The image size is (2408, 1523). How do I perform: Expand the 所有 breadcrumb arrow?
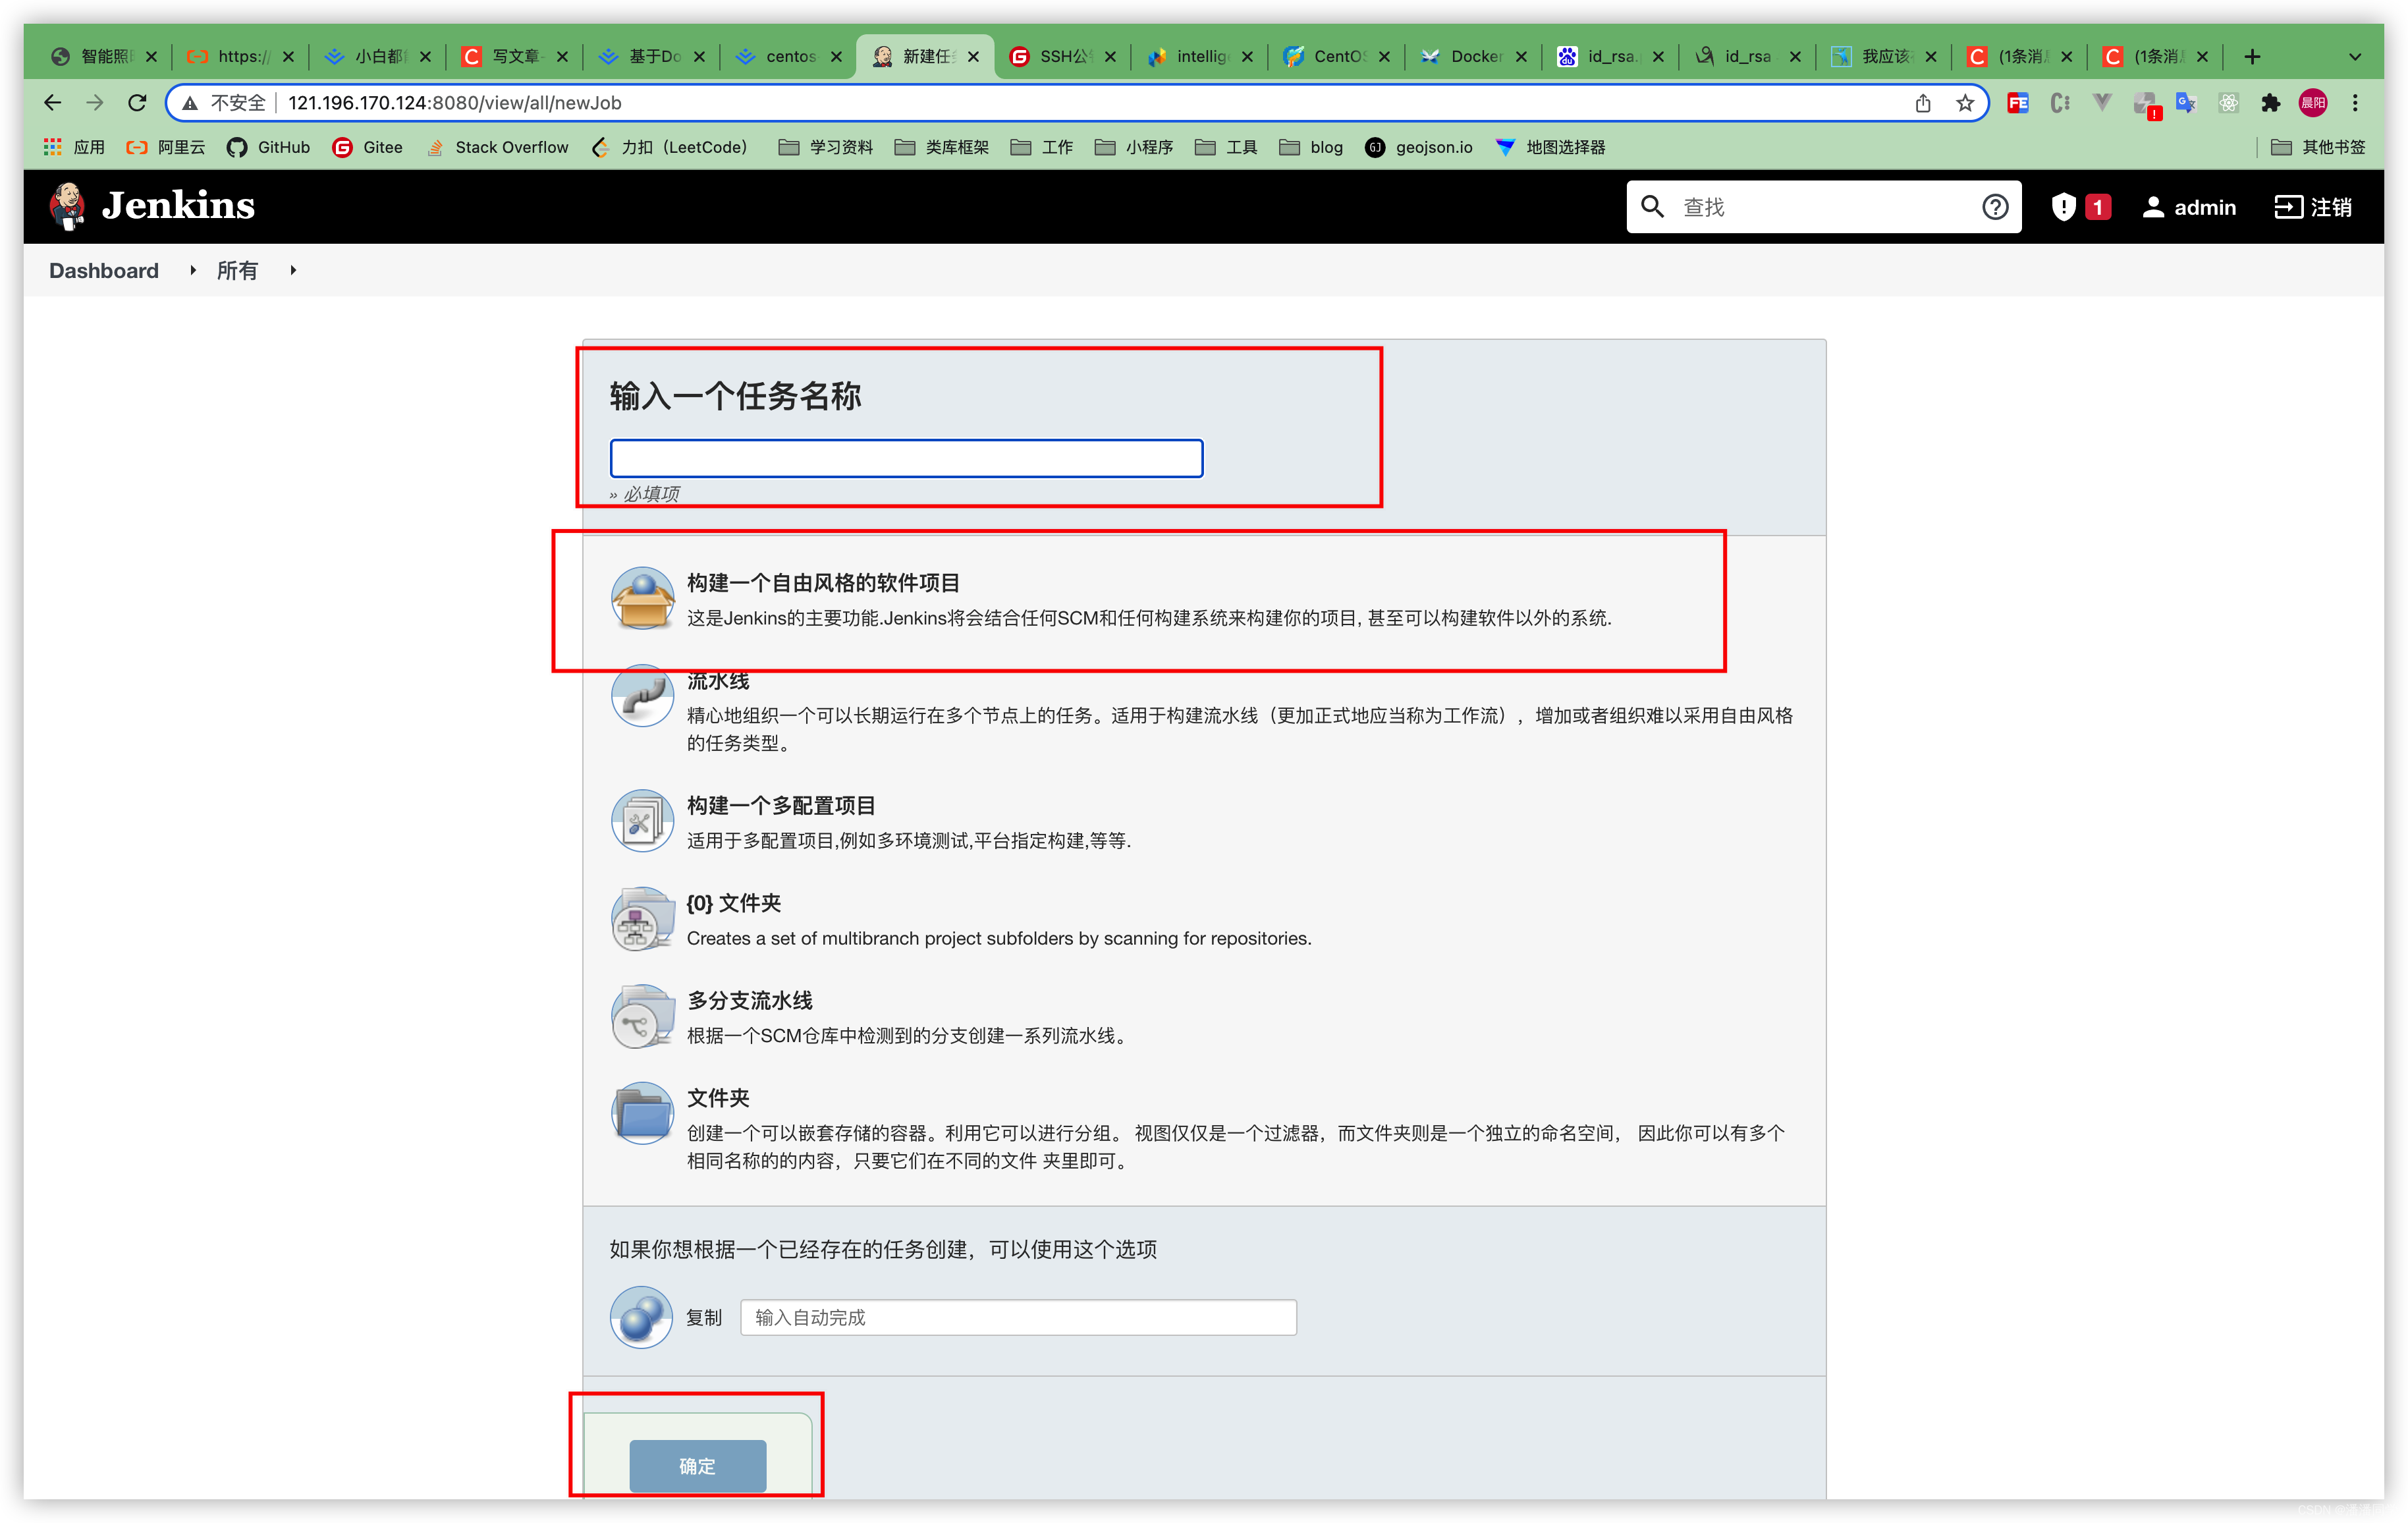coord(293,270)
